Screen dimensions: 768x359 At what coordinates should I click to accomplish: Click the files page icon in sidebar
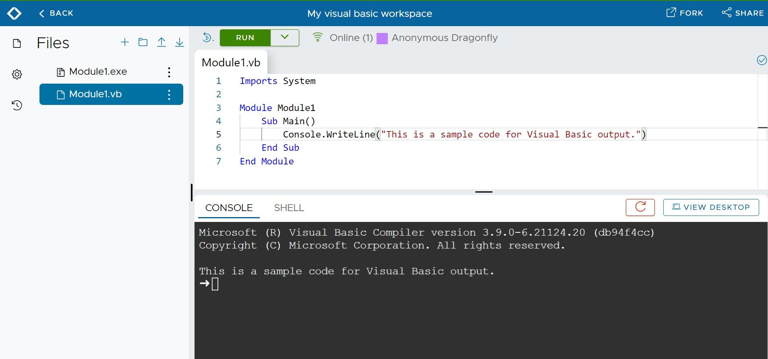point(17,43)
